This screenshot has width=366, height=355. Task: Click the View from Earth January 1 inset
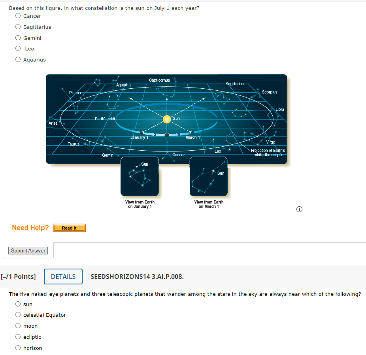[140, 176]
